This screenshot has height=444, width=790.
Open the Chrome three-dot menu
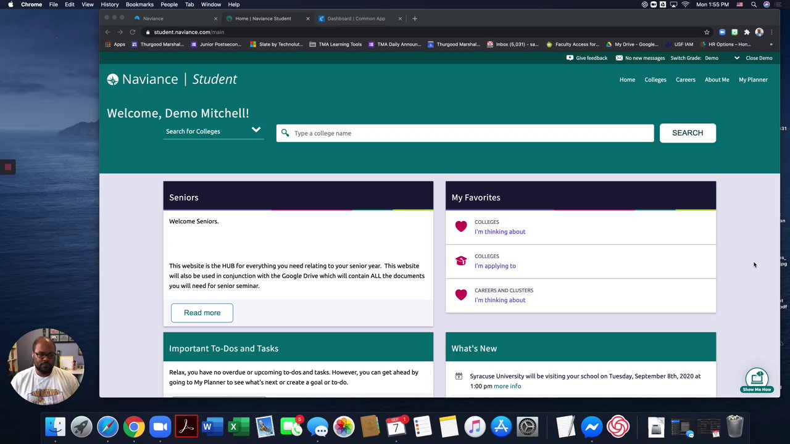click(x=771, y=32)
